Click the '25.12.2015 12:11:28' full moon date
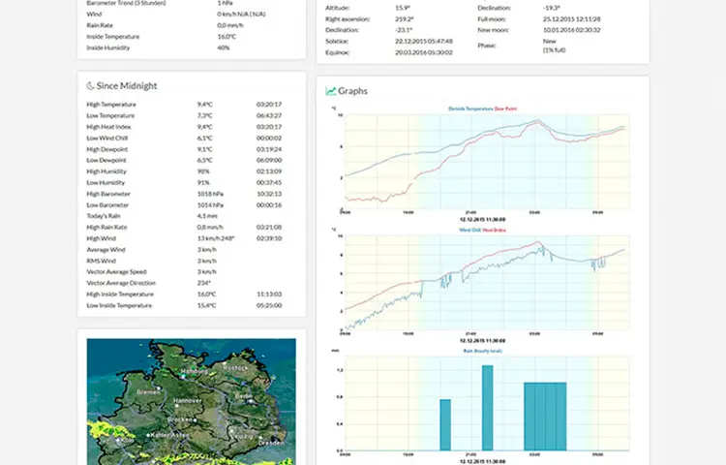This screenshot has height=465, width=726. (x=572, y=19)
